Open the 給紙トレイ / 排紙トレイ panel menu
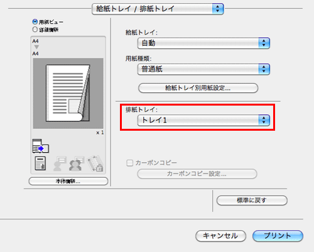 coord(158,9)
